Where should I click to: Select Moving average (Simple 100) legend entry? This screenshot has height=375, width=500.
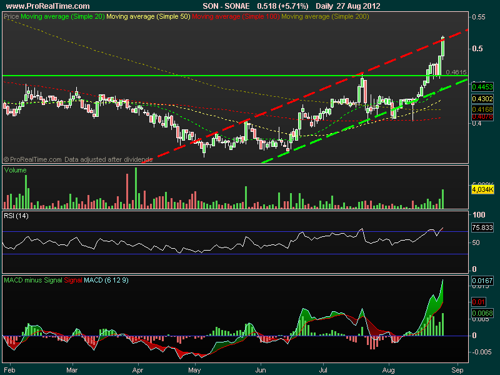pos(236,16)
